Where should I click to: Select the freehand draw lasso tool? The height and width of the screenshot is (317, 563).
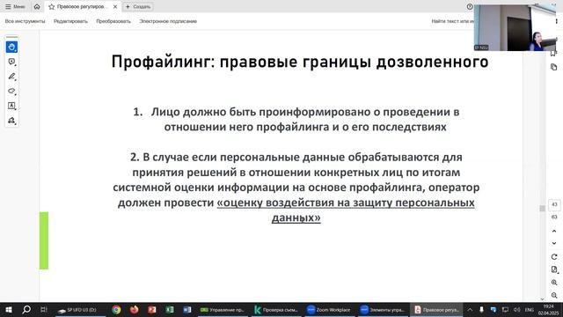[x=11, y=91]
